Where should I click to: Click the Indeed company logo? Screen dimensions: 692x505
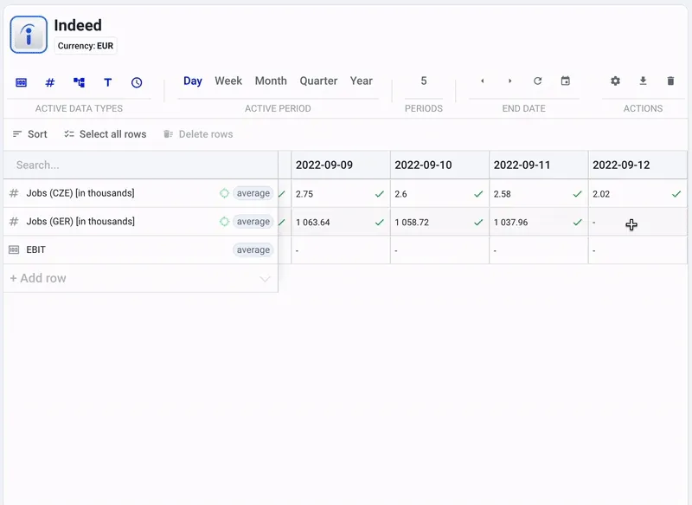click(x=29, y=35)
